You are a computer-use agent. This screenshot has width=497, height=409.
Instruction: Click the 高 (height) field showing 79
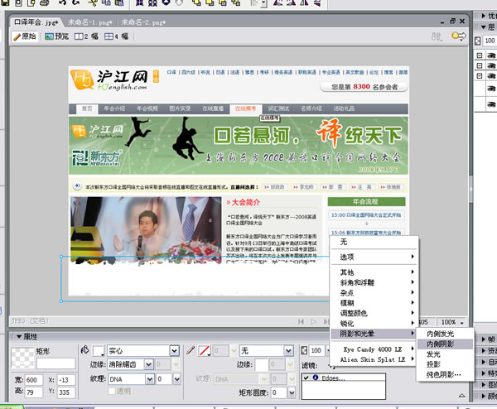34,392
